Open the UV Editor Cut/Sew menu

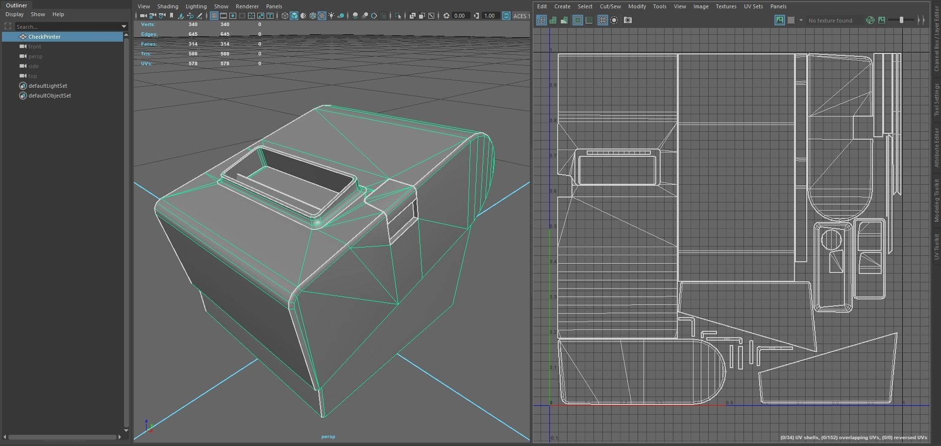[610, 6]
